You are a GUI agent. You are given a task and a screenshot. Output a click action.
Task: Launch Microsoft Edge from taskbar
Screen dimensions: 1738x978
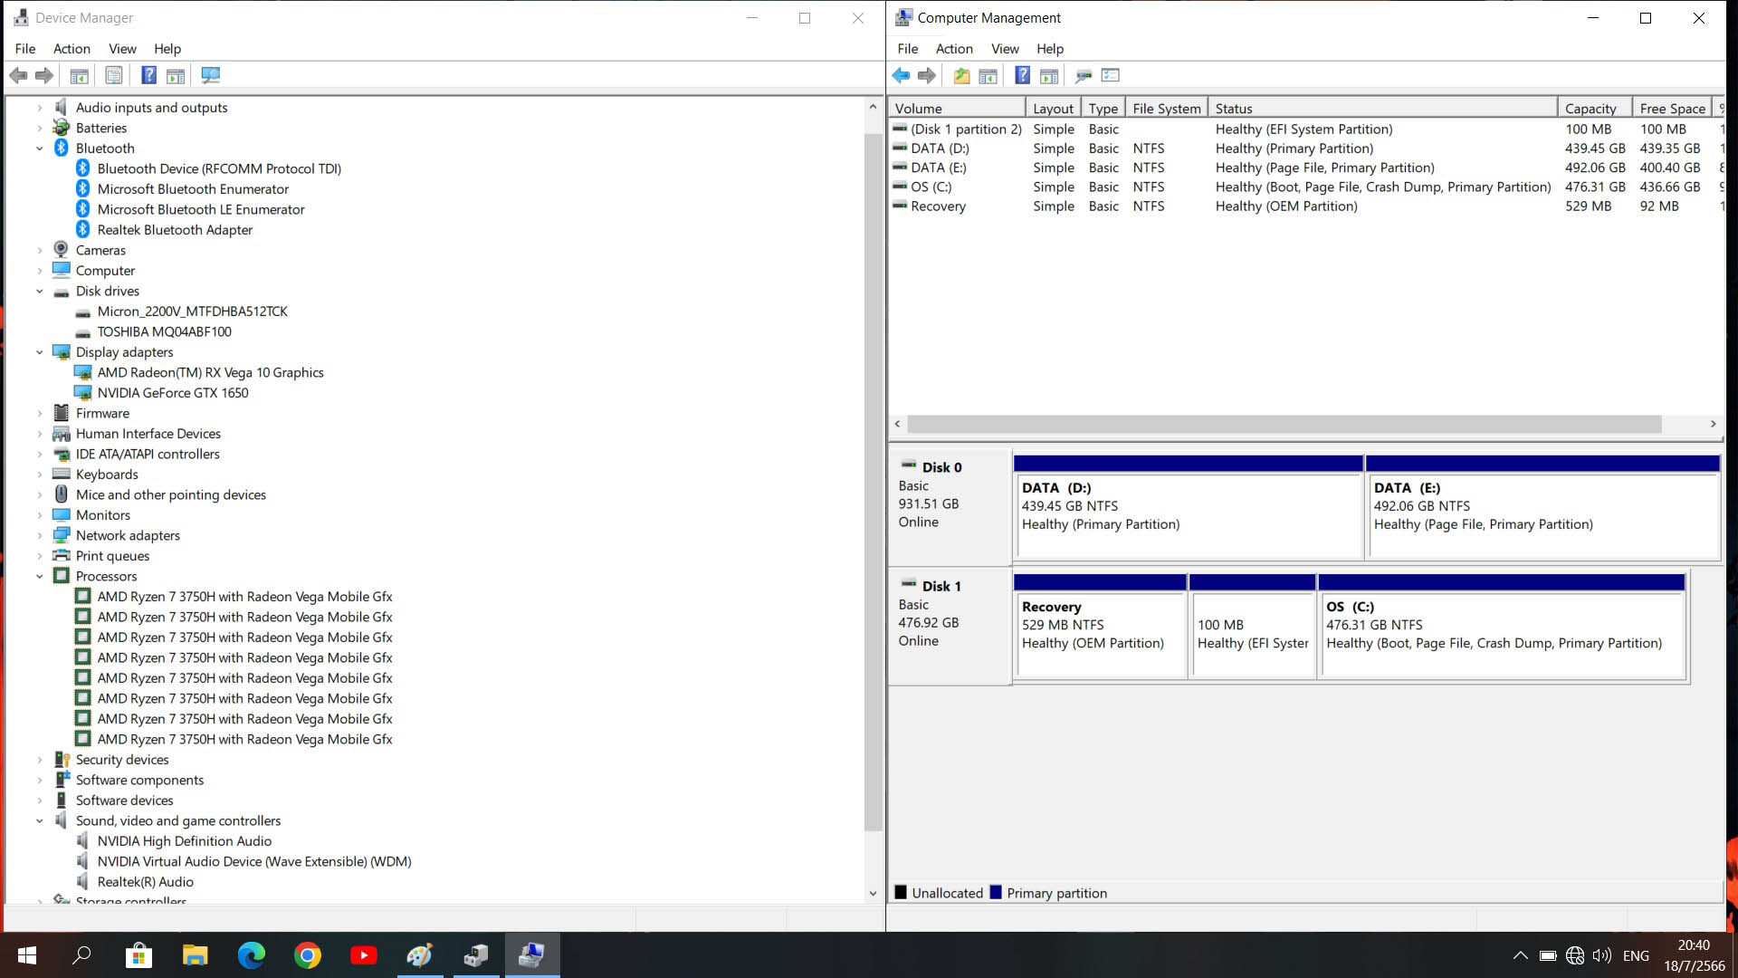[251, 955]
